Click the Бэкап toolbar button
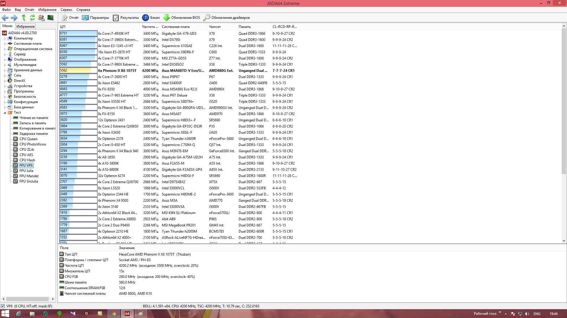Viewport: 567px width, 318px height. pos(151,18)
